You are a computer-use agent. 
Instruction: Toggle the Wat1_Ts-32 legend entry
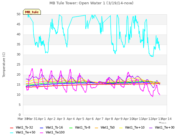pyautogui.click(x=22, y=127)
